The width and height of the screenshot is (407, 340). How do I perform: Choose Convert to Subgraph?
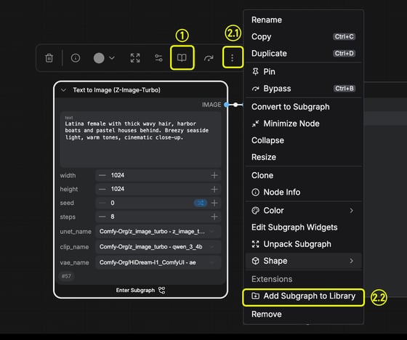coord(303,107)
